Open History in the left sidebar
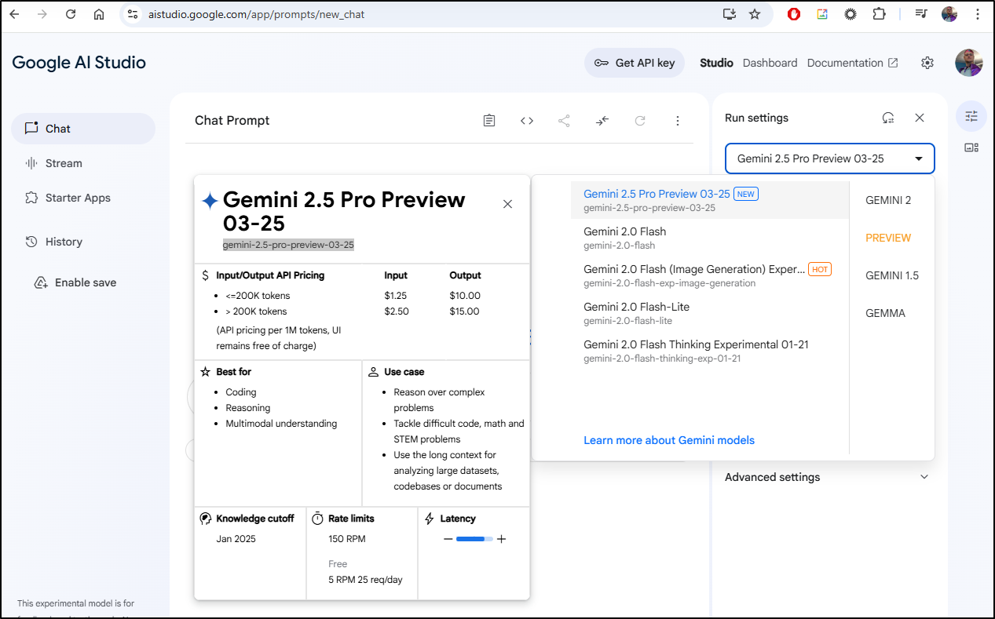The height and width of the screenshot is (619, 995). pos(83,242)
